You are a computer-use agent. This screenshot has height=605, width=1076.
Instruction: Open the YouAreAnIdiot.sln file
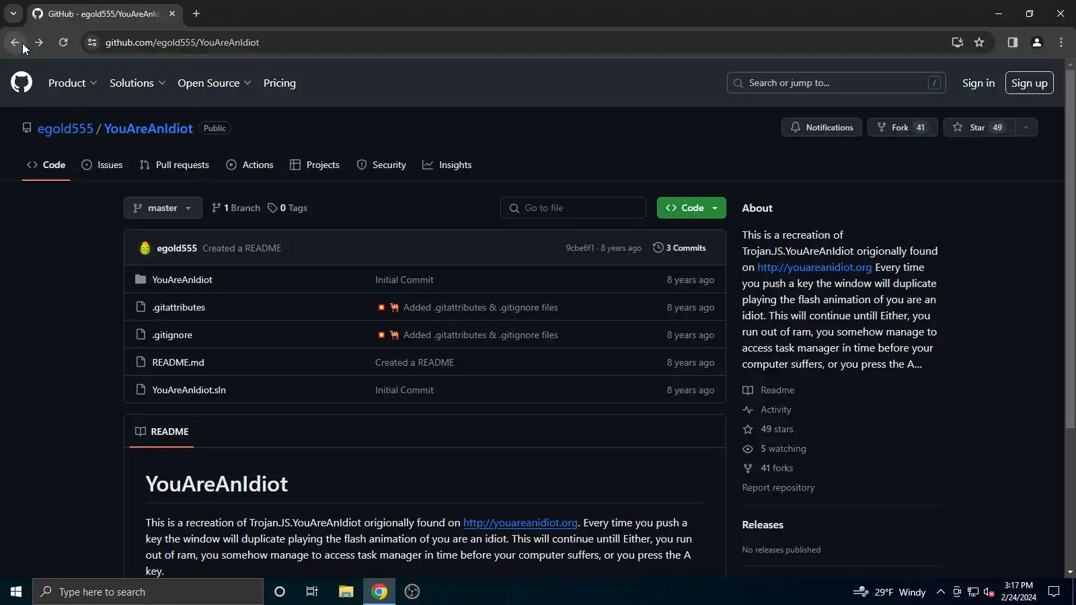(x=189, y=390)
